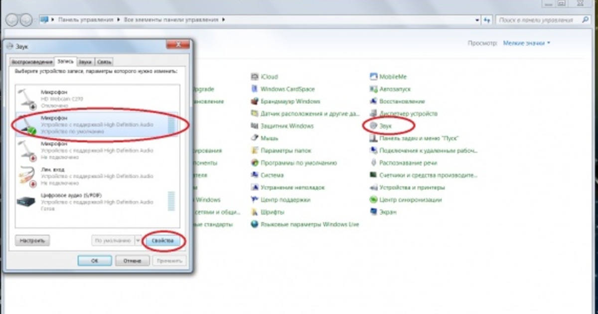Click the Параметры папок icon
598x314 pixels.
click(x=255, y=151)
